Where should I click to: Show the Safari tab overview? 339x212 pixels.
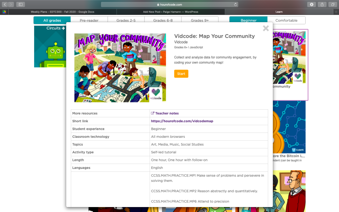332,4
